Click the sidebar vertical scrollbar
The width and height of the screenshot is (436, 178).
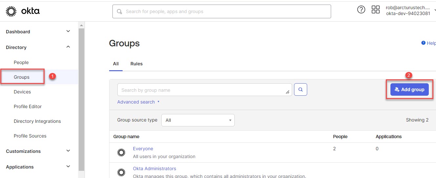click(x=81, y=98)
